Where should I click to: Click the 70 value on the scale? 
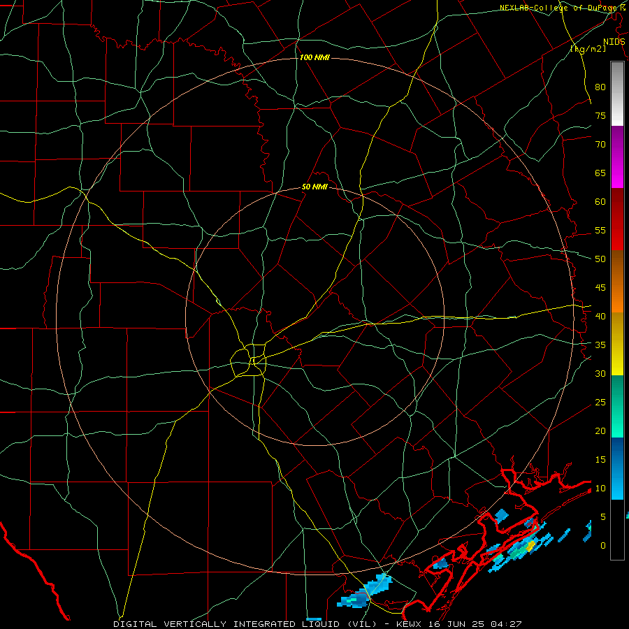(x=600, y=145)
